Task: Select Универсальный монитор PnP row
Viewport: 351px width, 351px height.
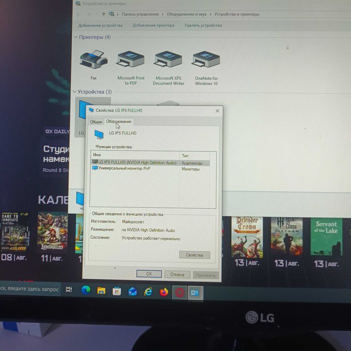Action: [x=150, y=168]
